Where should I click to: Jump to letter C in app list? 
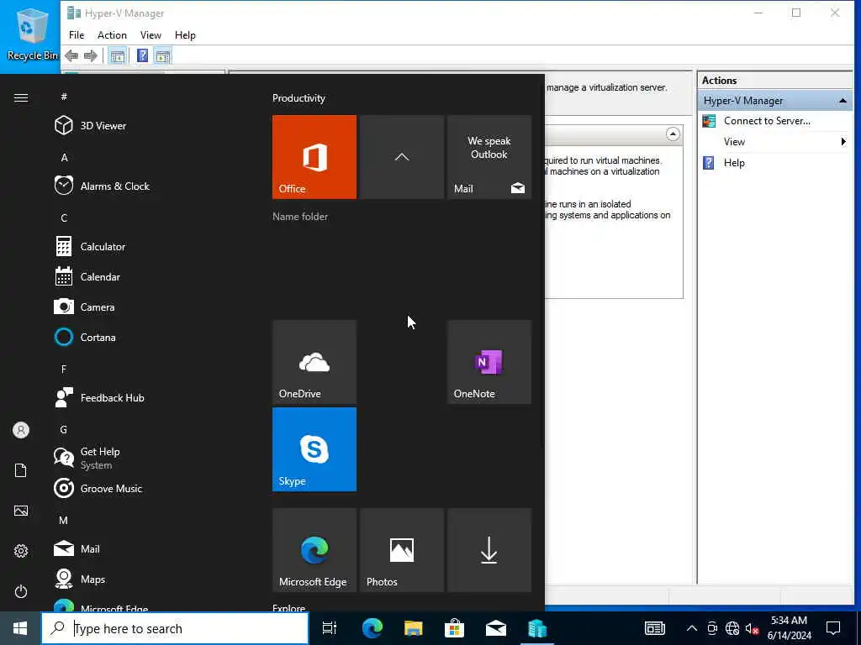[x=64, y=218]
